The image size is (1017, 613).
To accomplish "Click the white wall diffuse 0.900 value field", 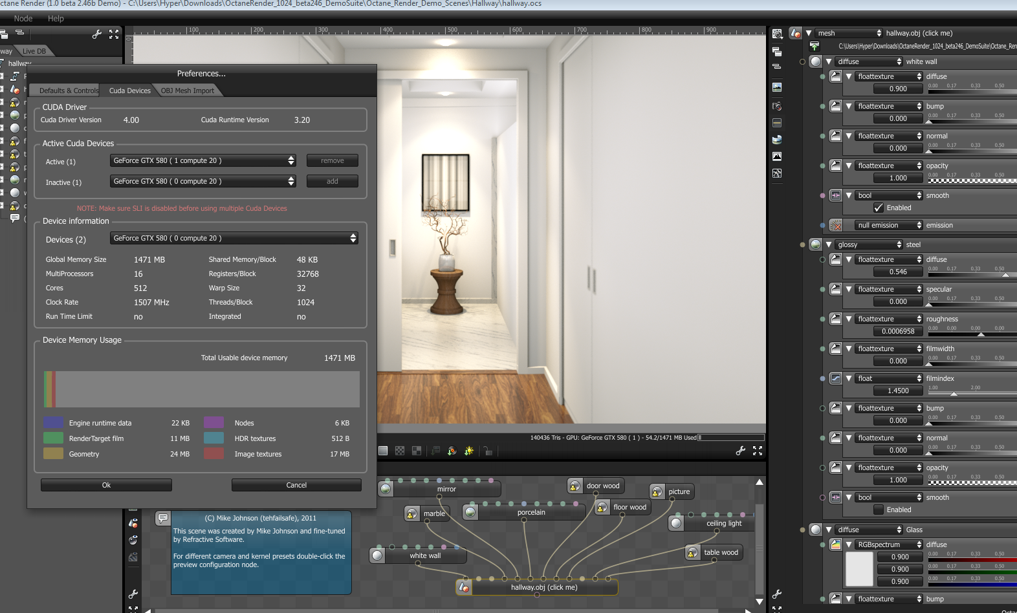I will (x=898, y=89).
